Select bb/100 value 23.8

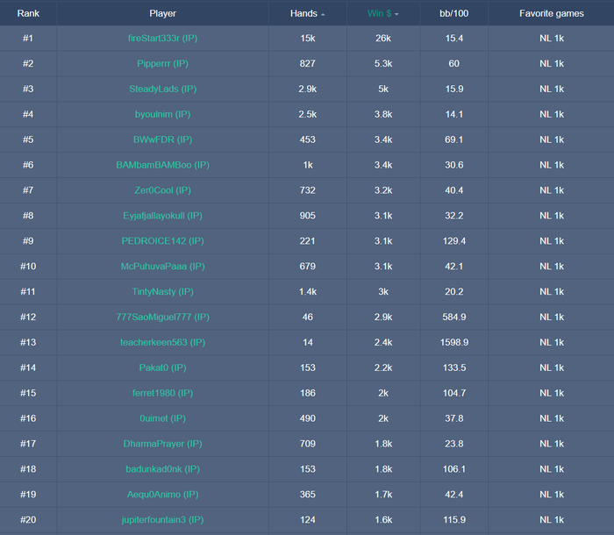point(453,444)
